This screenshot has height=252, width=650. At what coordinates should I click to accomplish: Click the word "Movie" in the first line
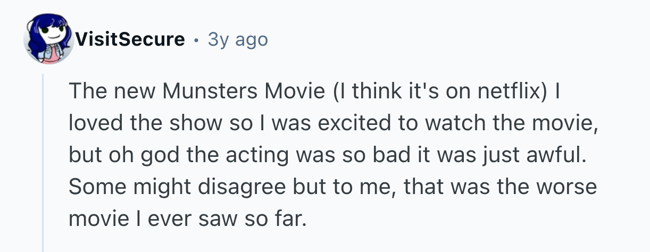[298, 91]
